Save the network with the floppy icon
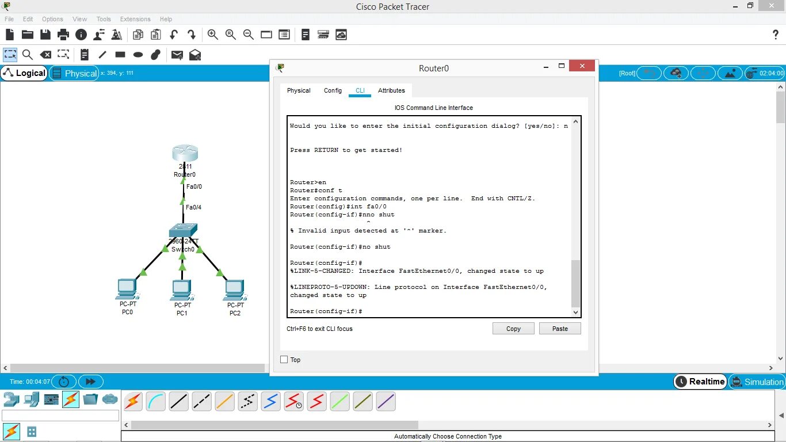The image size is (786, 442). coord(45,35)
